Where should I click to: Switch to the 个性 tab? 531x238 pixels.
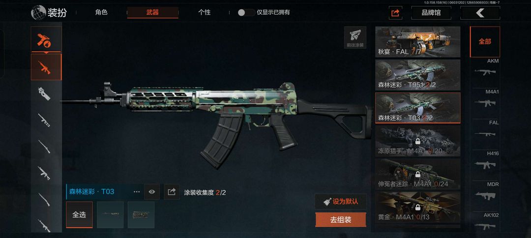click(204, 12)
